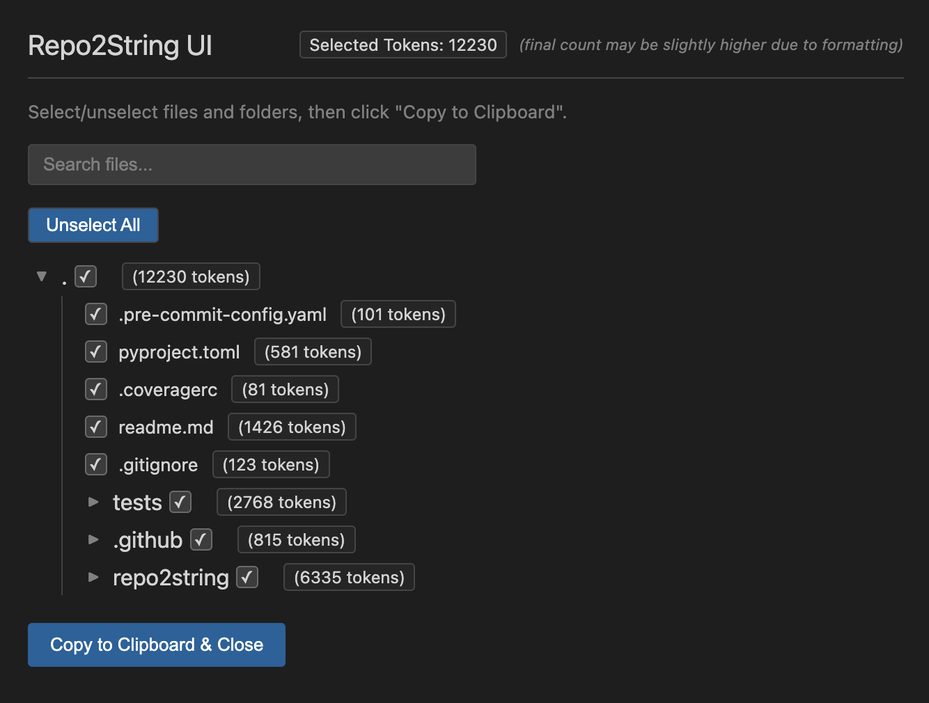The image size is (929, 703).
Task: Expand the repo2string folder arrow
Action: point(93,577)
